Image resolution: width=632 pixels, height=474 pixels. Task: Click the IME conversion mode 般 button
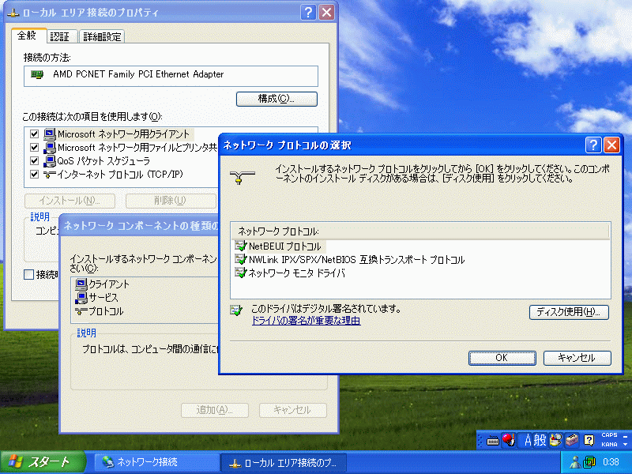click(x=540, y=440)
